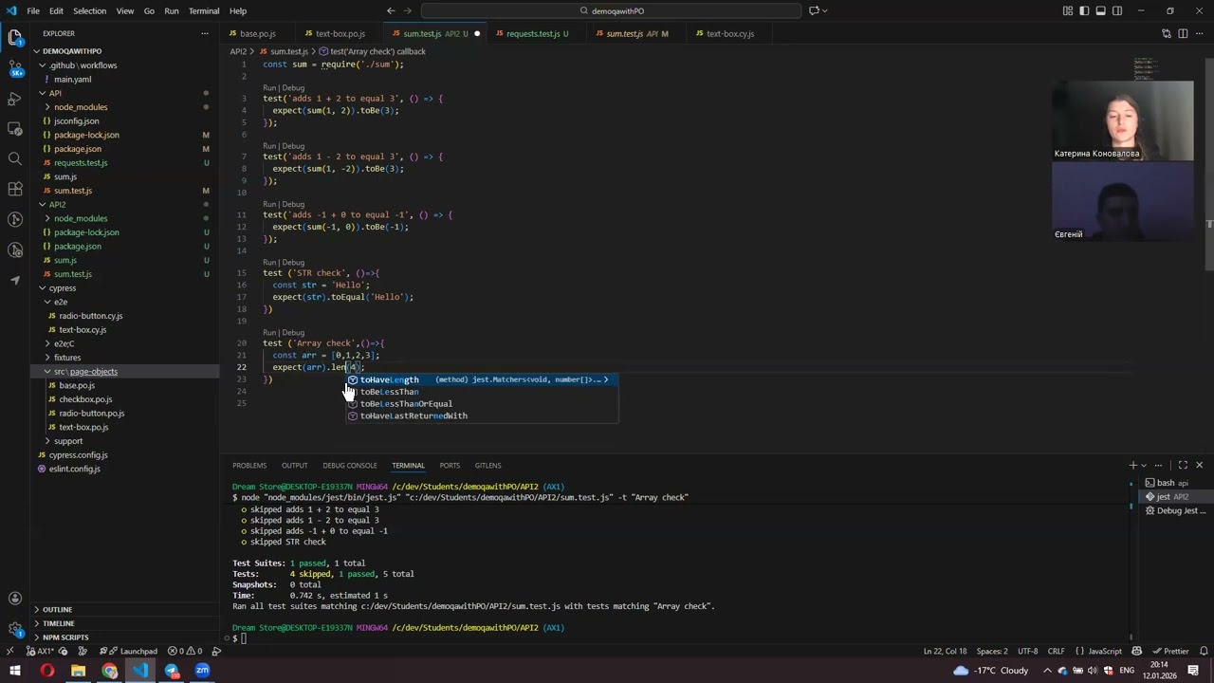1214x683 pixels.
Task: Open Zoom from the Windows taskbar
Action: click(202, 671)
